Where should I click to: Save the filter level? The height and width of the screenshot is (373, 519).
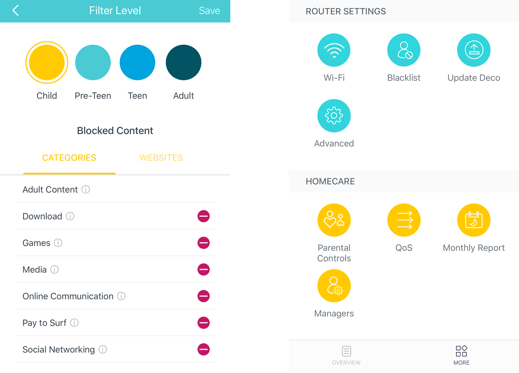click(x=209, y=11)
